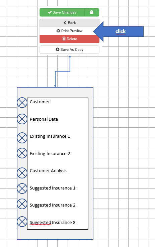Image resolution: width=155 pixels, height=247 pixels.
Task: Click the crossed circle beside Existing Insurance 1
Action: click(22, 138)
